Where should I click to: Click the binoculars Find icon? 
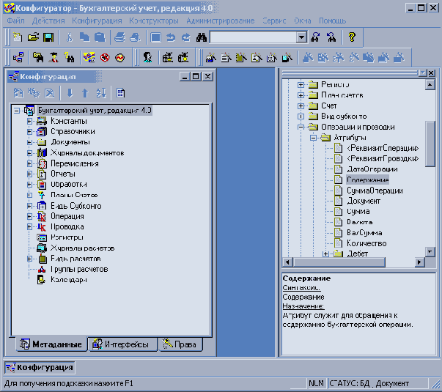202,37
